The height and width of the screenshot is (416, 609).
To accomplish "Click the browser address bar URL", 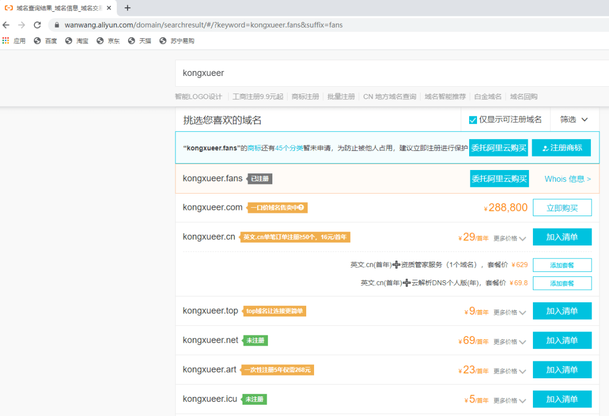I will [x=204, y=25].
